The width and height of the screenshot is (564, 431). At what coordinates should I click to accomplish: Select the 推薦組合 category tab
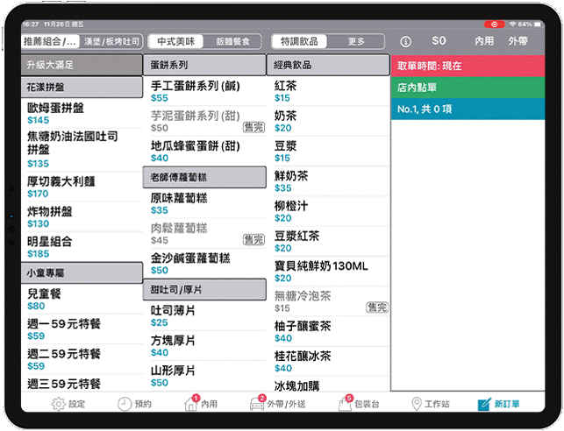[52, 41]
